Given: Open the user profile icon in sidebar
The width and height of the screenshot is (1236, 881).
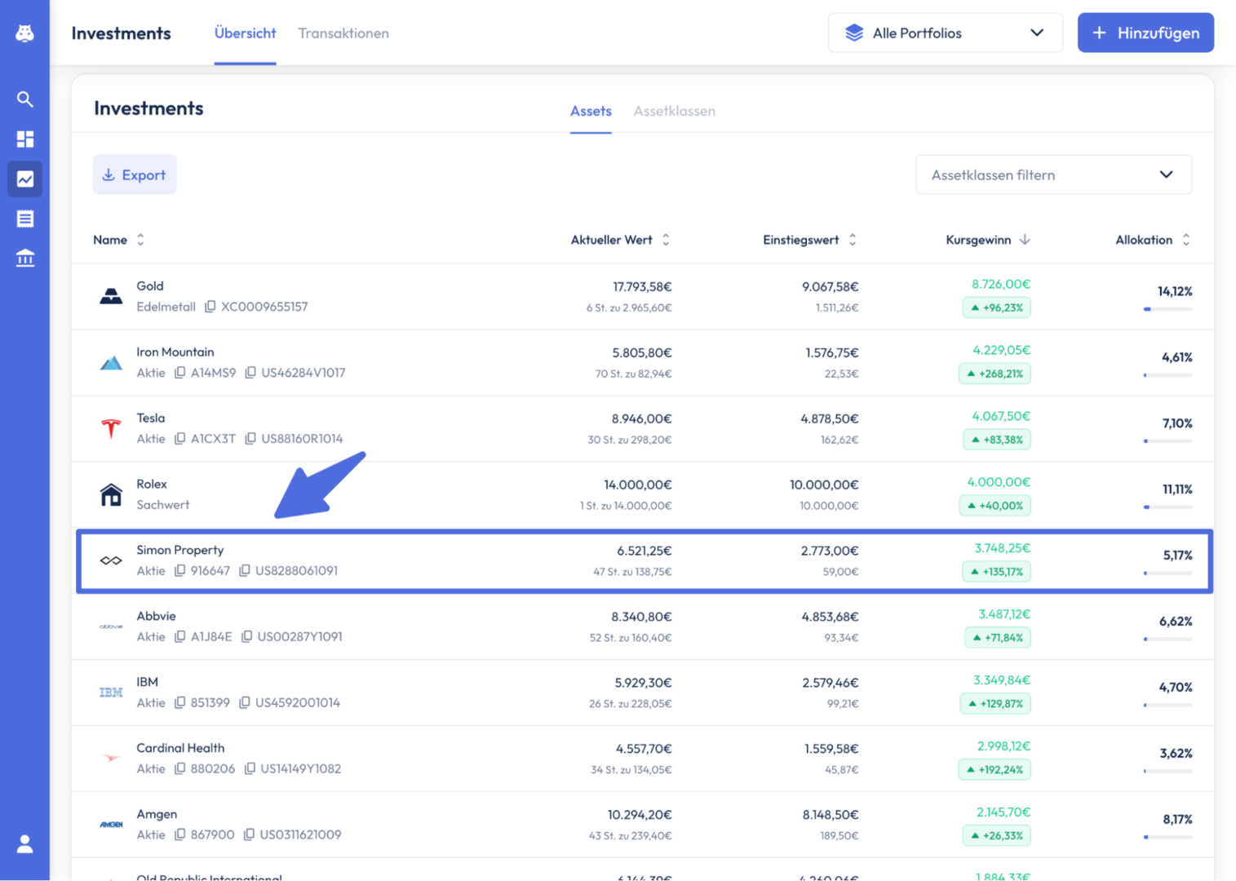Looking at the screenshot, I should tap(24, 843).
